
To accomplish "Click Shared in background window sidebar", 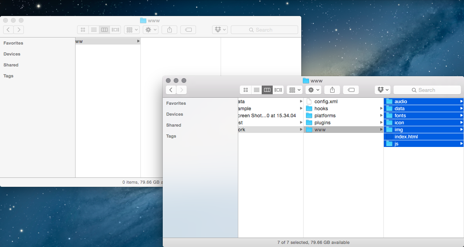I will pyautogui.click(x=11, y=65).
